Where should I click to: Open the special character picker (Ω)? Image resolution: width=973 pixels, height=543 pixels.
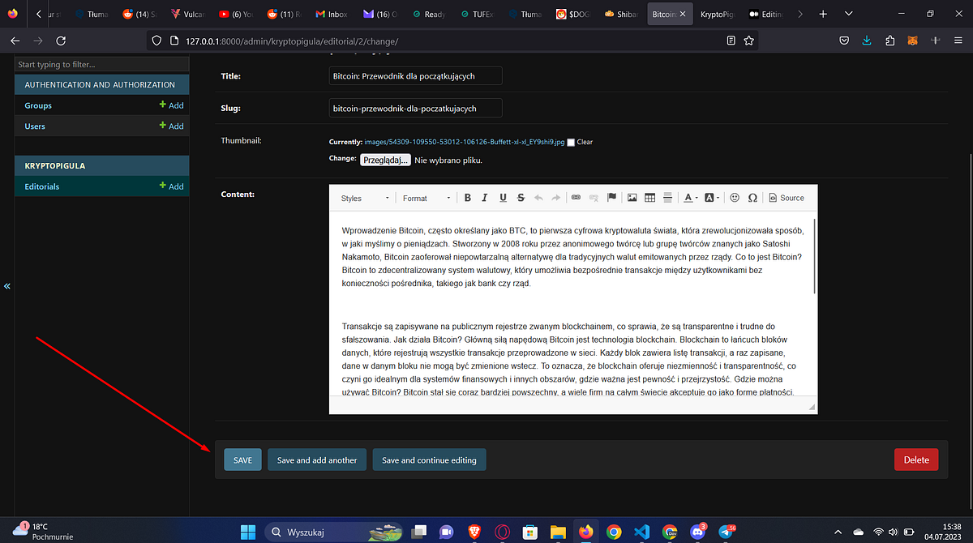[752, 197]
